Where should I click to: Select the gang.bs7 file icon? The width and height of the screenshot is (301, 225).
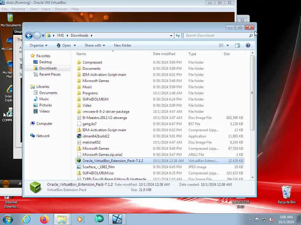79,124
